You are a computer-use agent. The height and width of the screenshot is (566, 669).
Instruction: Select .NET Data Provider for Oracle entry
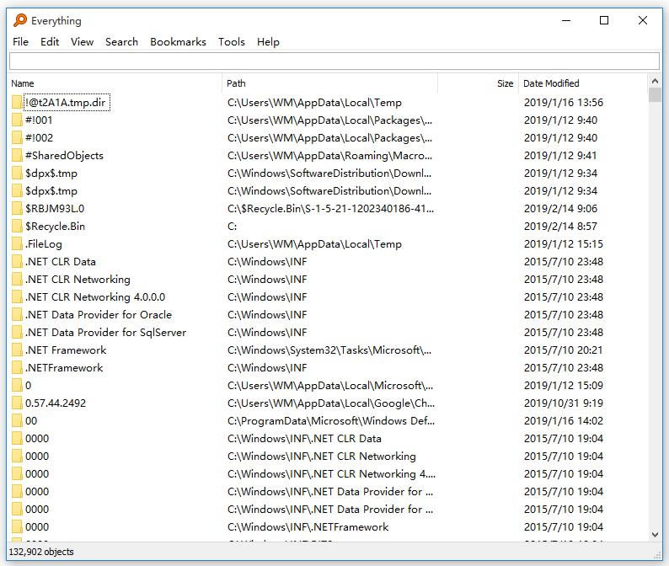[98, 315]
